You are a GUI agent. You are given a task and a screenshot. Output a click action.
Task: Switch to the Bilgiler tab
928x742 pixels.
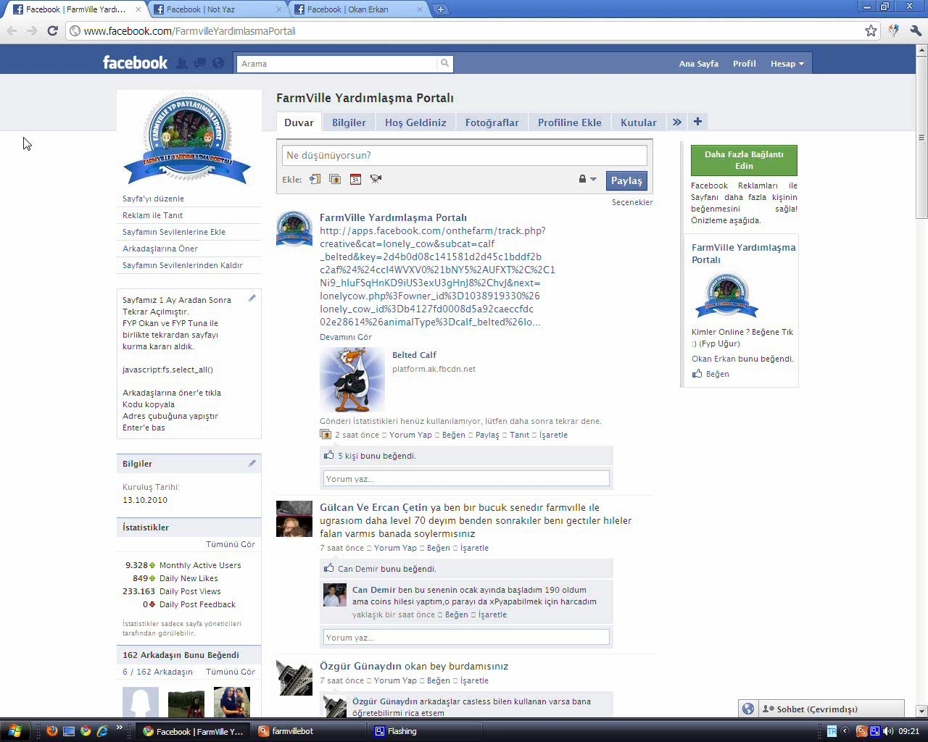(349, 122)
